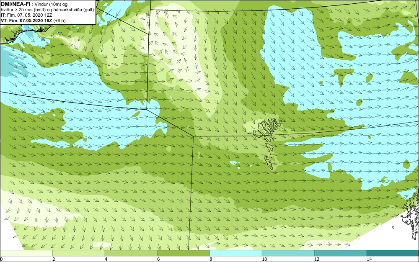The height and width of the screenshot is (262, 419).
Task: Click the '6' scale label
Action: coord(158,259)
